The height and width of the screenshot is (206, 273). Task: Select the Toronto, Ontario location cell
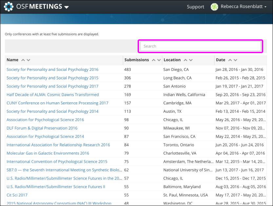click(x=179, y=145)
